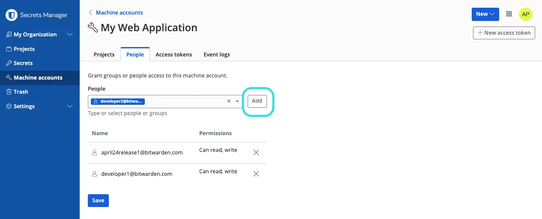Clear the selected people with the X
Screen dimensions: 542x219
tap(229, 101)
